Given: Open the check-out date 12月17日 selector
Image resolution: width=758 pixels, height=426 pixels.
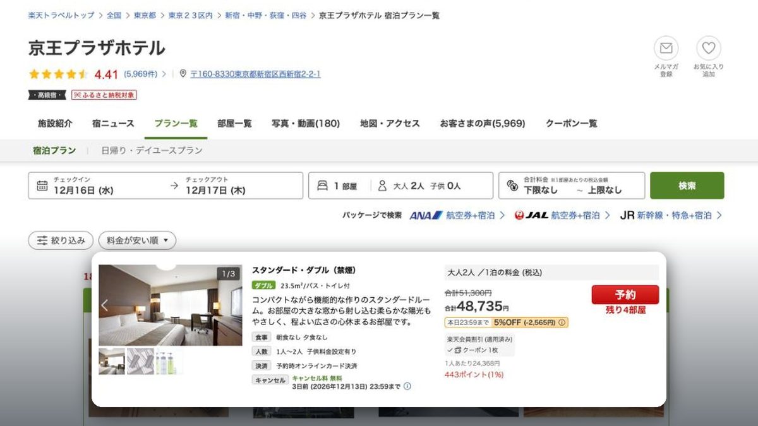Looking at the screenshot, I should (x=215, y=186).
